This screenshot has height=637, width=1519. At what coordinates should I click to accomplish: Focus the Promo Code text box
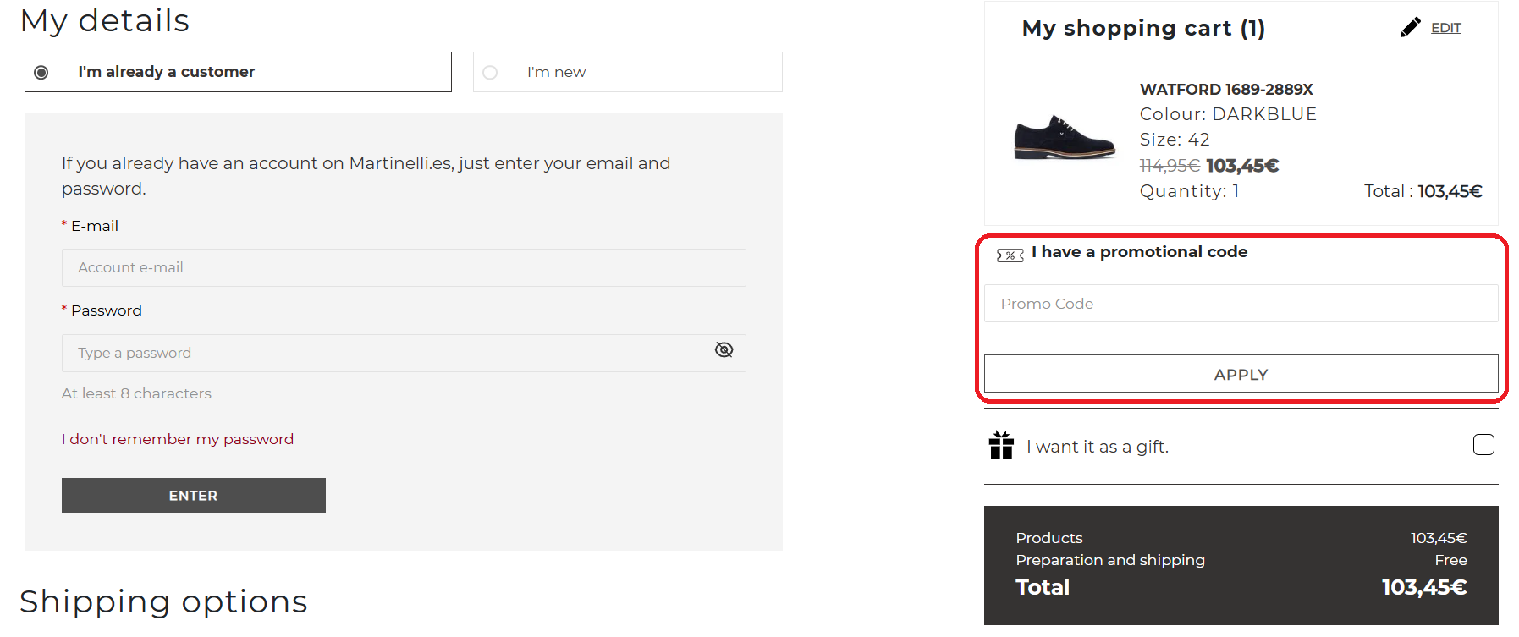click(x=1240, y=304)
